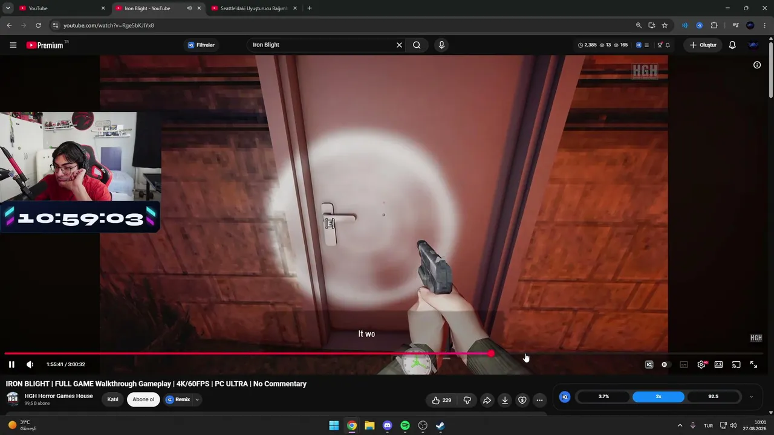Show video info card icon

[x=757, y=65]
